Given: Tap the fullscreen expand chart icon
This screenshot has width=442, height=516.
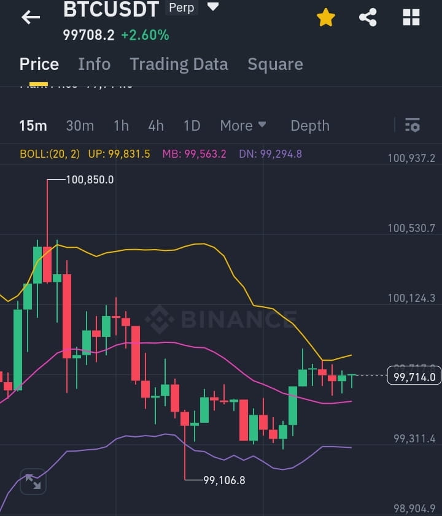Looking at the screenshot, I should coord(33,482).
